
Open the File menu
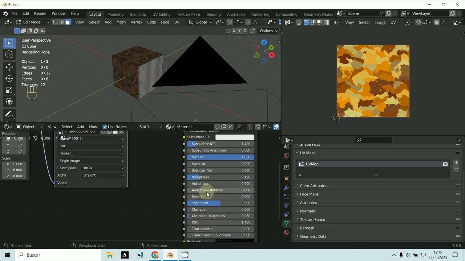click(14, 13)
